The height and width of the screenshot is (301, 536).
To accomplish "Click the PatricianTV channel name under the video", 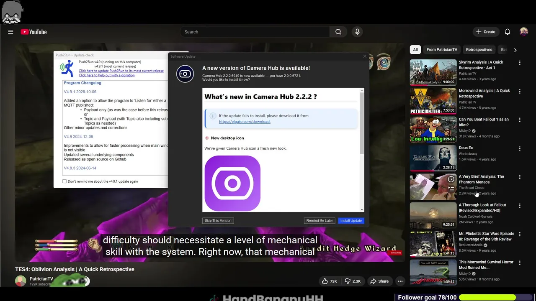I will [41, 279].
